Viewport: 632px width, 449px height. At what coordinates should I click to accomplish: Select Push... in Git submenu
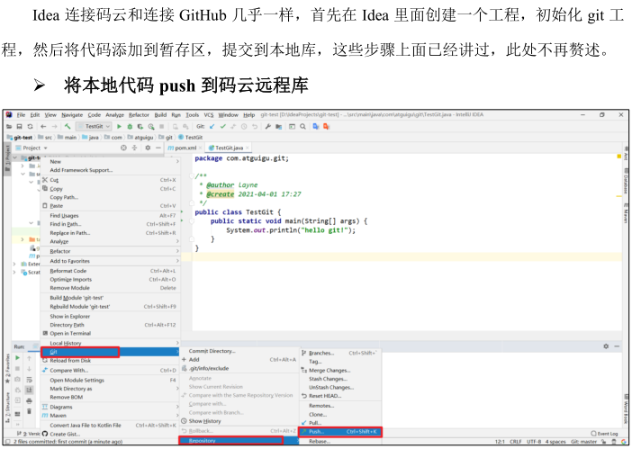340,432
